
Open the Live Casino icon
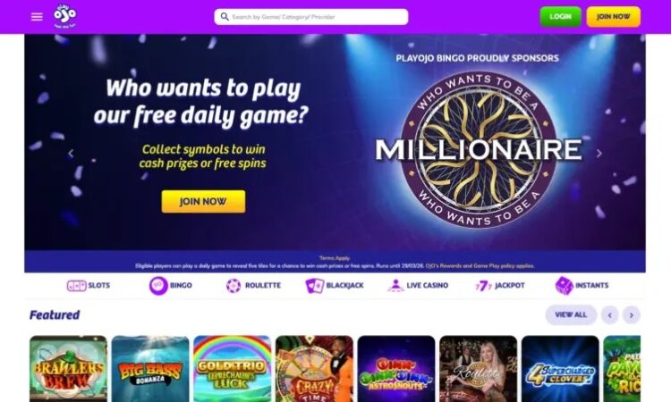[x=395, y=285]
